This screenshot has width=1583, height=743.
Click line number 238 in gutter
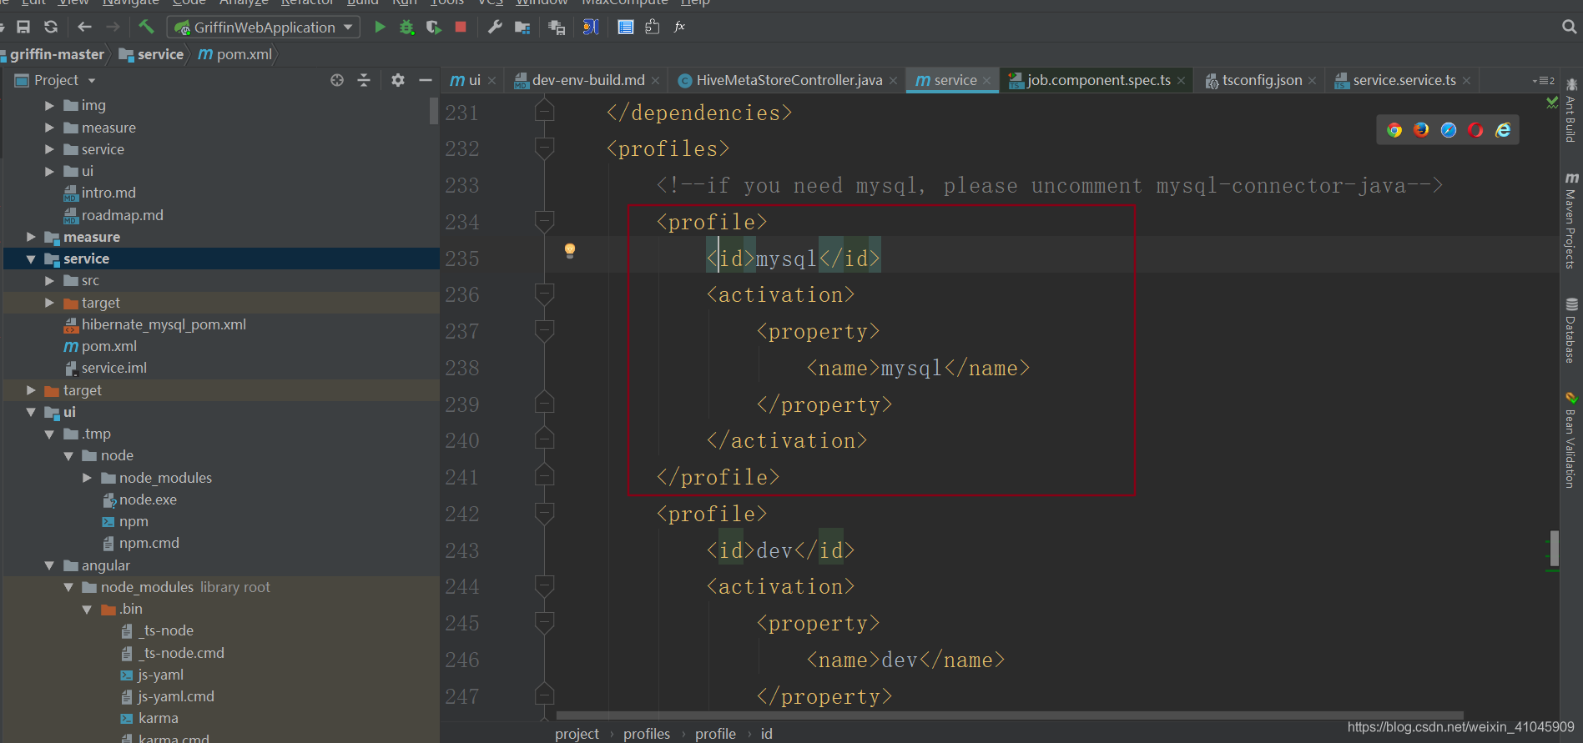(x=462, y=369)
